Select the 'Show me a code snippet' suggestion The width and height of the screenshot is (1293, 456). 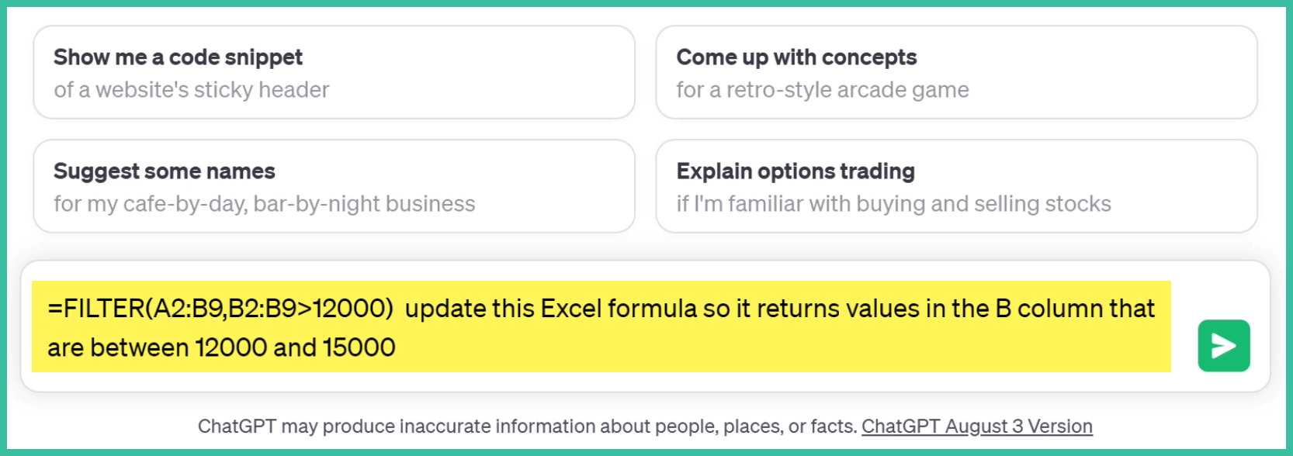pos(334,72)
